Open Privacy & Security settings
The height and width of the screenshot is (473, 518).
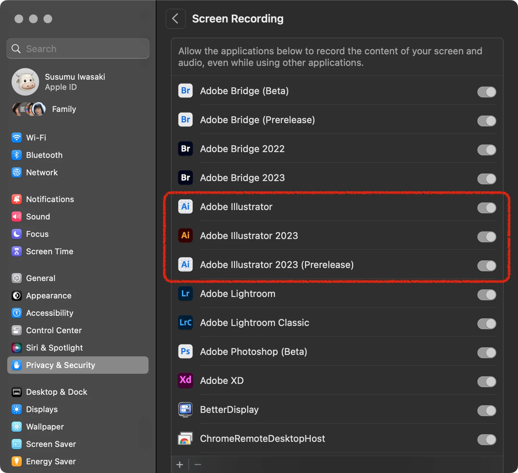point(78,365)
